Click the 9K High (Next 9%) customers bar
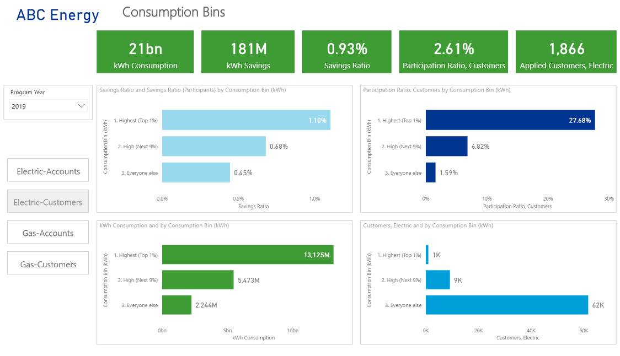Image resolution: width=620 pixels, height=356 pixels. (437, 280)
